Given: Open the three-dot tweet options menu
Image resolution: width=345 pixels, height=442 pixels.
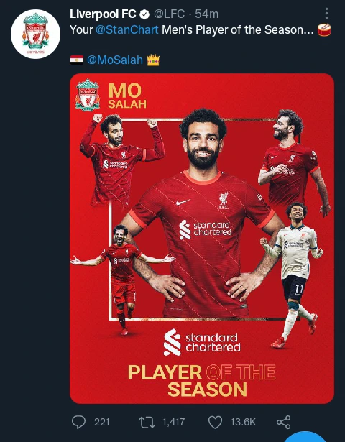Looking at the screenshot, I should pyautogui.click(x=326, y=14).
